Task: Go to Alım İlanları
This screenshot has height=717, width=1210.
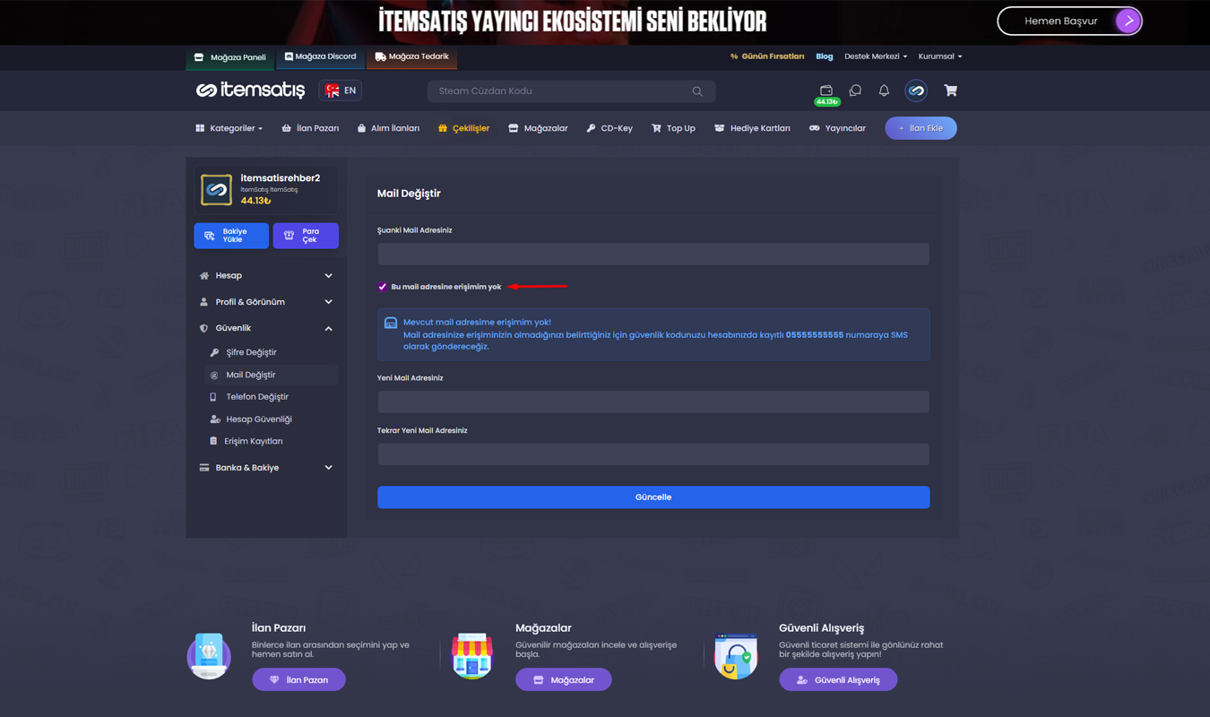Action: click(x=388, y=128)
